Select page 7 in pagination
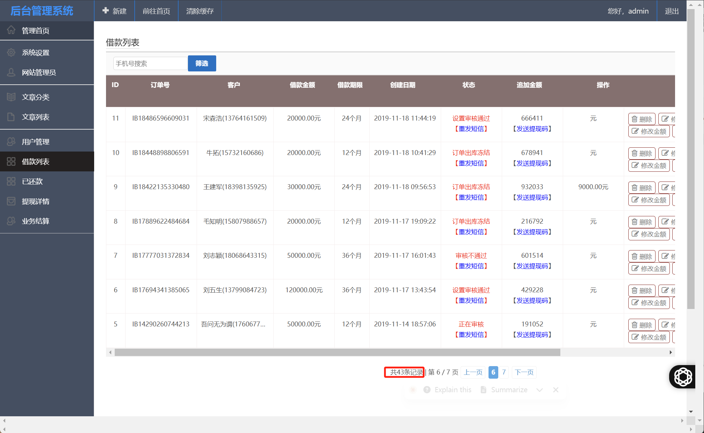The width and height of the screenshot is (704, 433). (504, 372)
